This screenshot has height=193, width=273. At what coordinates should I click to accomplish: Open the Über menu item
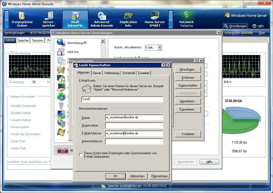tap(262, 33)
